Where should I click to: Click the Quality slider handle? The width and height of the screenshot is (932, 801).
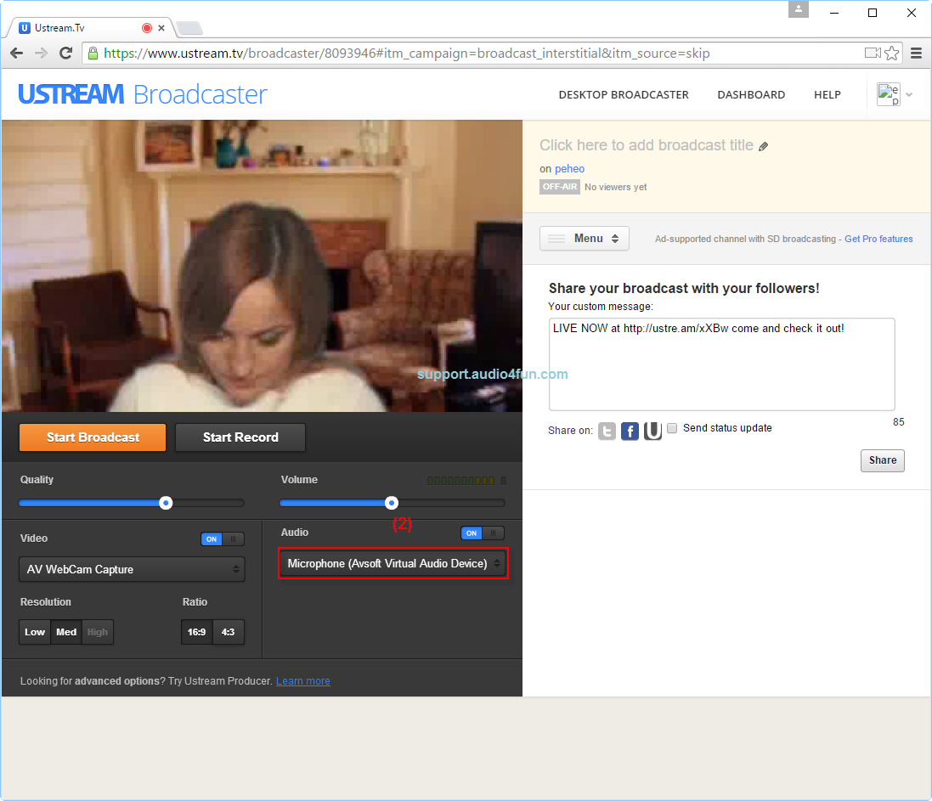click(x=166, y=504)
